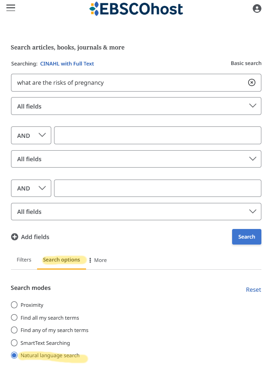Click the EBSCOhost logo
271x365 pixels.
pos(136,9)
